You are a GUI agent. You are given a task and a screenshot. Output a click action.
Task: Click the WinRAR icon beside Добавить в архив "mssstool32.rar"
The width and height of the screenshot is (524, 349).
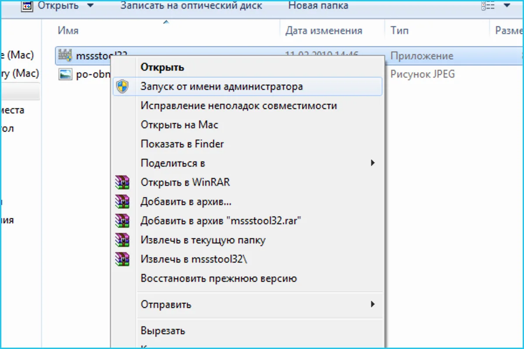coord(122,220)
